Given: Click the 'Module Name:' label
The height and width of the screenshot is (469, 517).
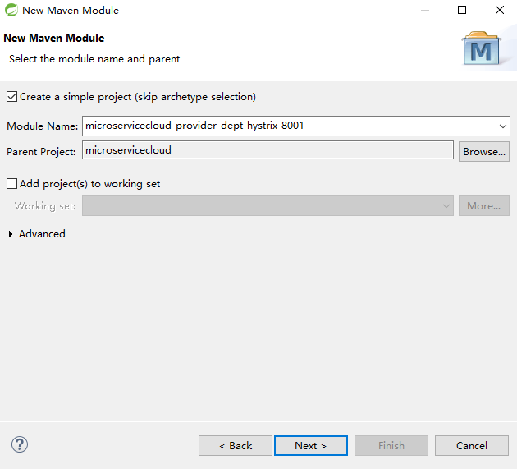Looking at the screenshot, I should pos(42,126).
